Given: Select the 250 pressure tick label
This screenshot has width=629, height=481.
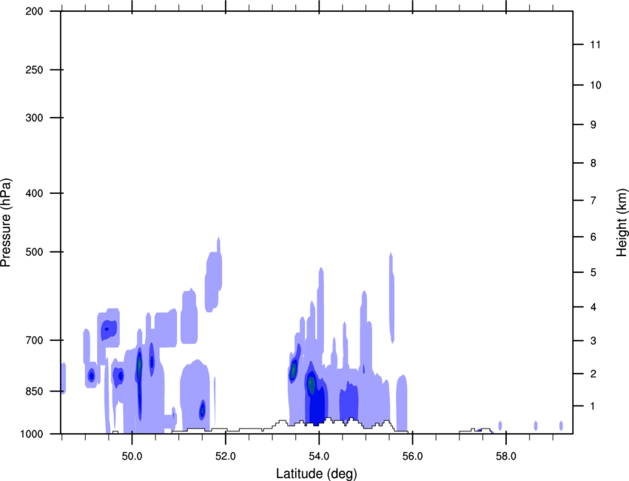Looking at the screenshot, I should pyautogui.click(x=34, y=70).
